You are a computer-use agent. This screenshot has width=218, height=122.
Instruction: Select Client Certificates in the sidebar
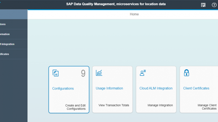coord(14,54)
